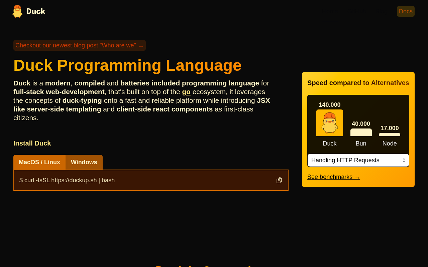Open the Docs page from the header
428x267 pixels.
coord(406,11)
